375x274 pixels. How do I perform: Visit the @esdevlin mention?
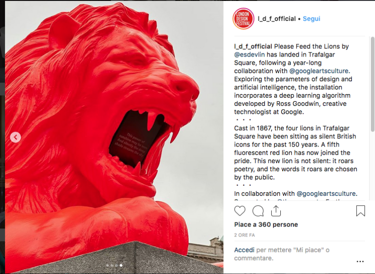click(x=249, y=54)
